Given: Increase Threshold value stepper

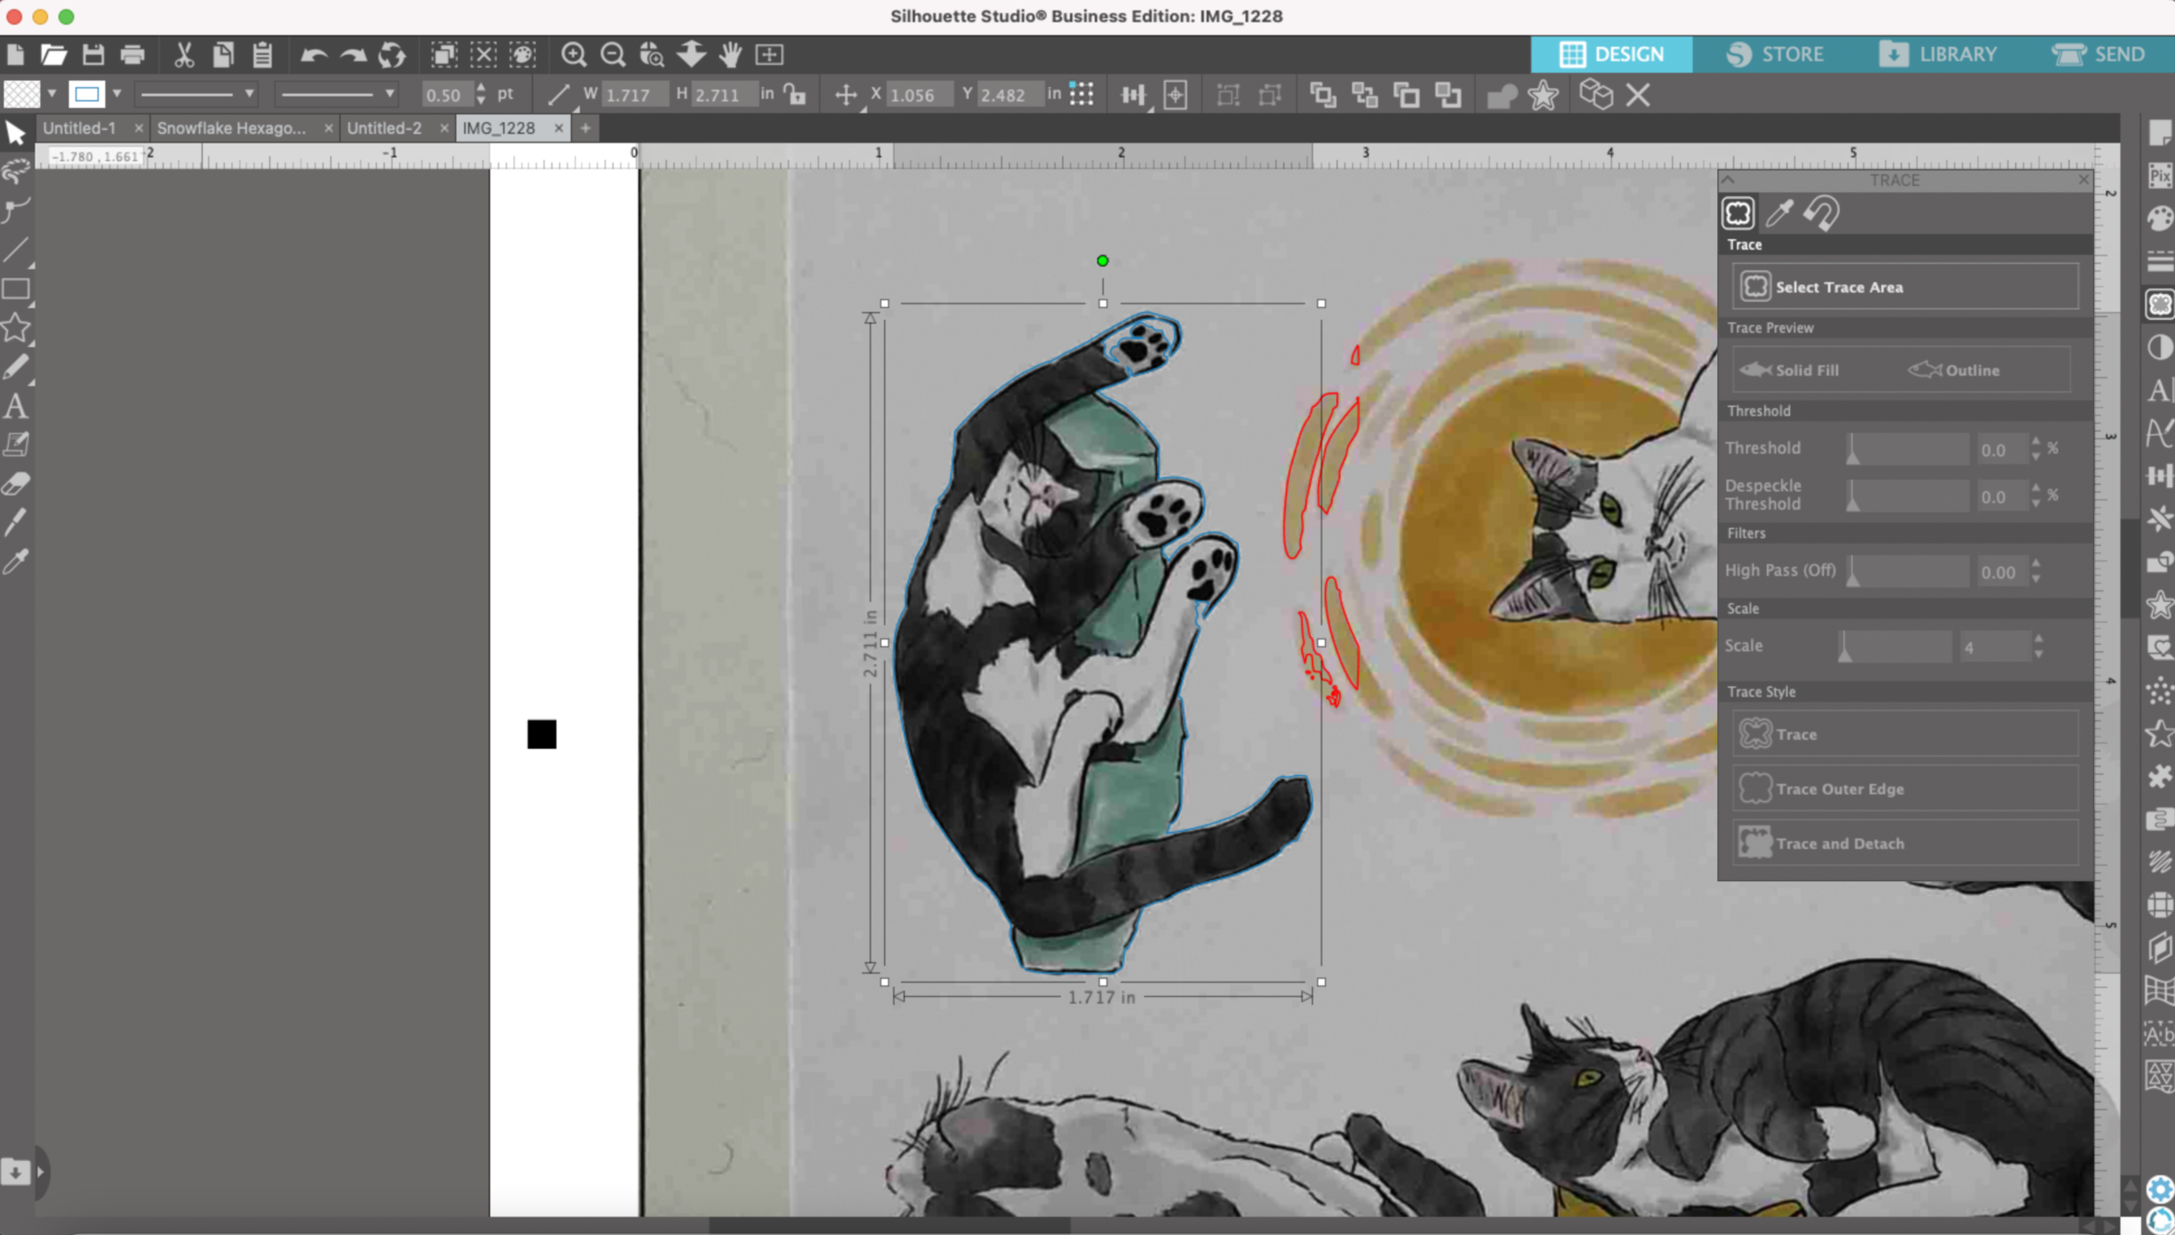Looking at the screenshot, I should tap(2036, 443).
